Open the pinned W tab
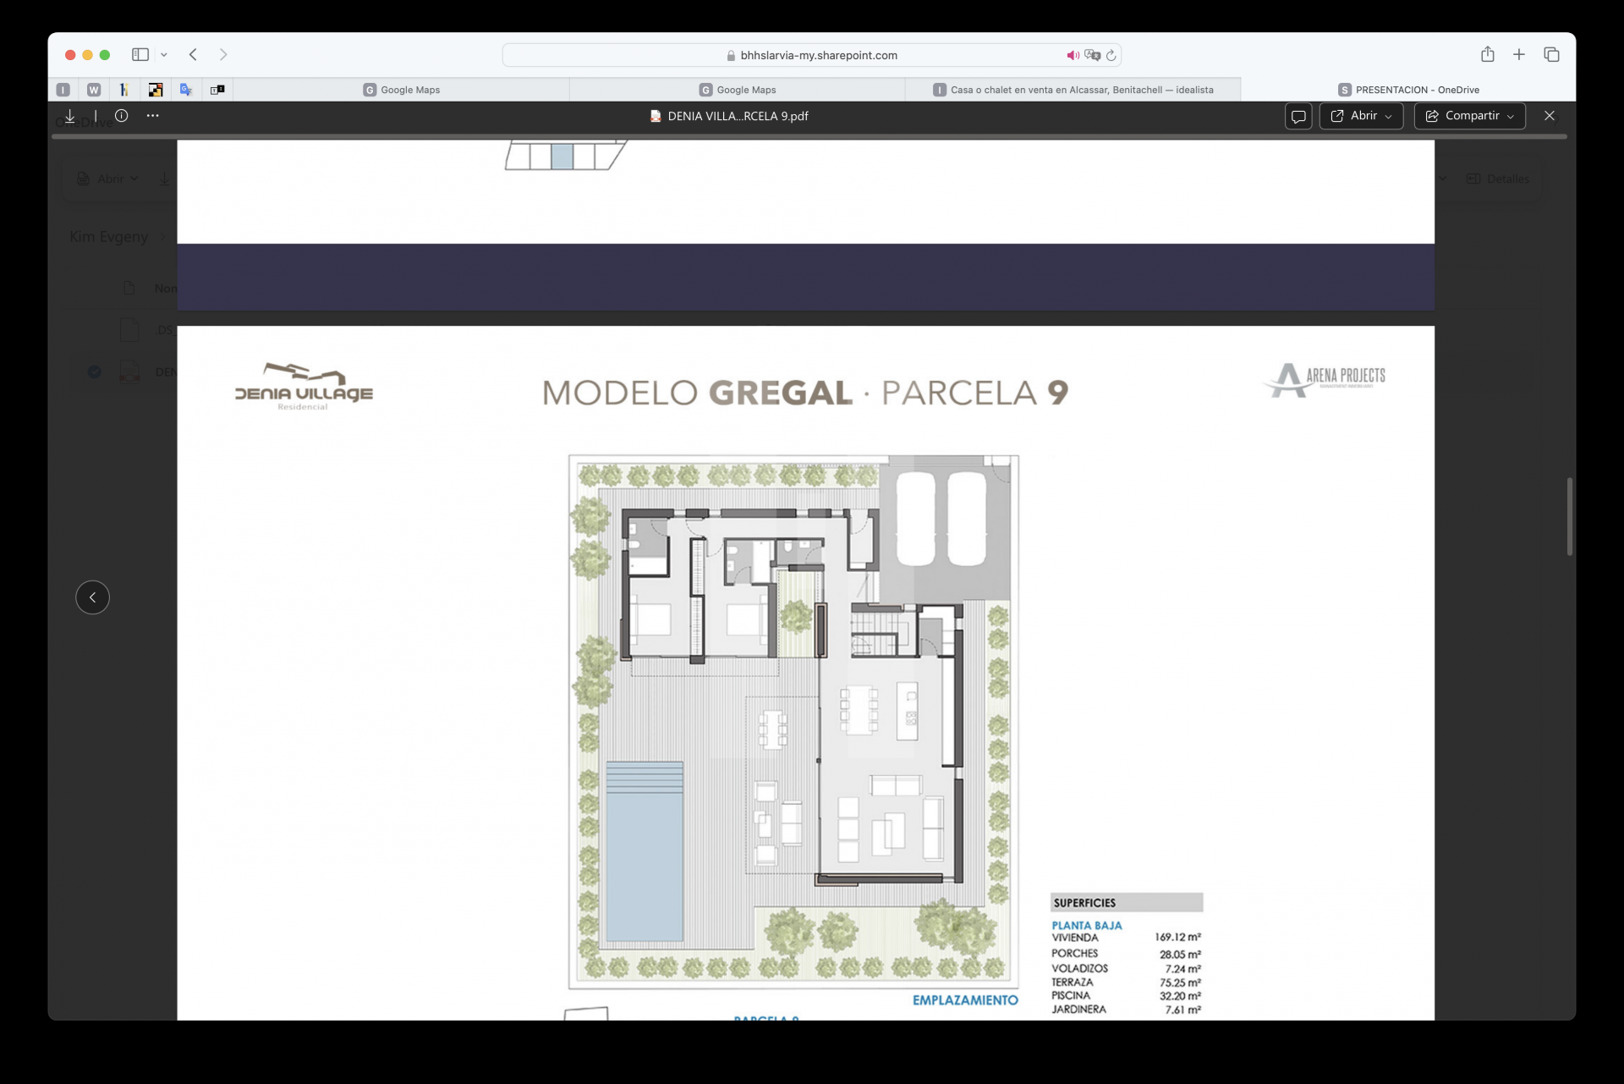Image resolution: width=1624 pixels, height=1084 pixels. coord(94,90)
